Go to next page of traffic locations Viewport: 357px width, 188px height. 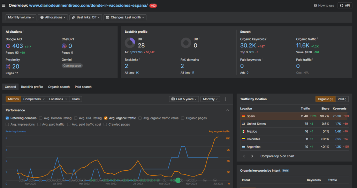coord(252,156)
